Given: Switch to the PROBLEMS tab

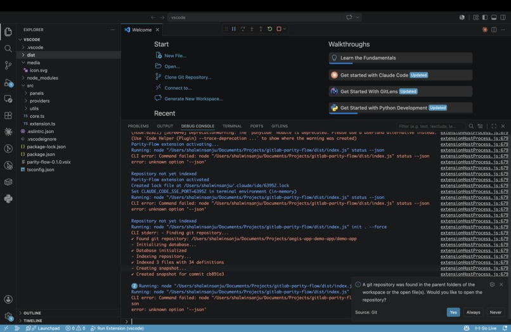Looking at the screenshot, I should click(138, 126).
